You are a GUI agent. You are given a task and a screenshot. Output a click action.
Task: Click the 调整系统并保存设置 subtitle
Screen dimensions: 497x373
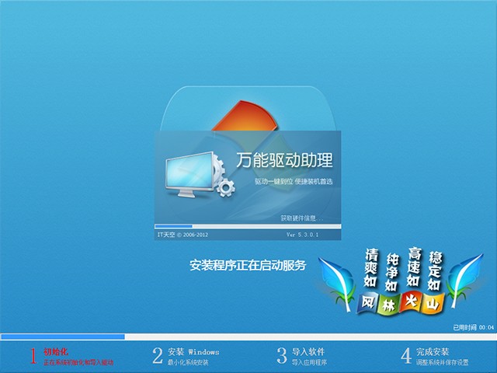point(442,362)
